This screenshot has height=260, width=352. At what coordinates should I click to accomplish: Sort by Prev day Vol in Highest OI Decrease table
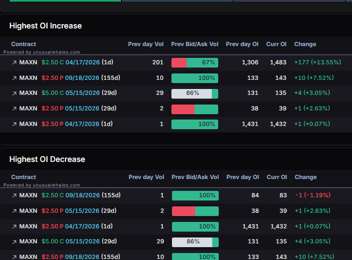(x=146, y=177)
